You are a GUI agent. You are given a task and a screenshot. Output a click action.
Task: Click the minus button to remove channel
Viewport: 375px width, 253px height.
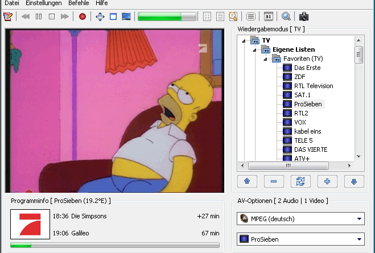point(274,181)
